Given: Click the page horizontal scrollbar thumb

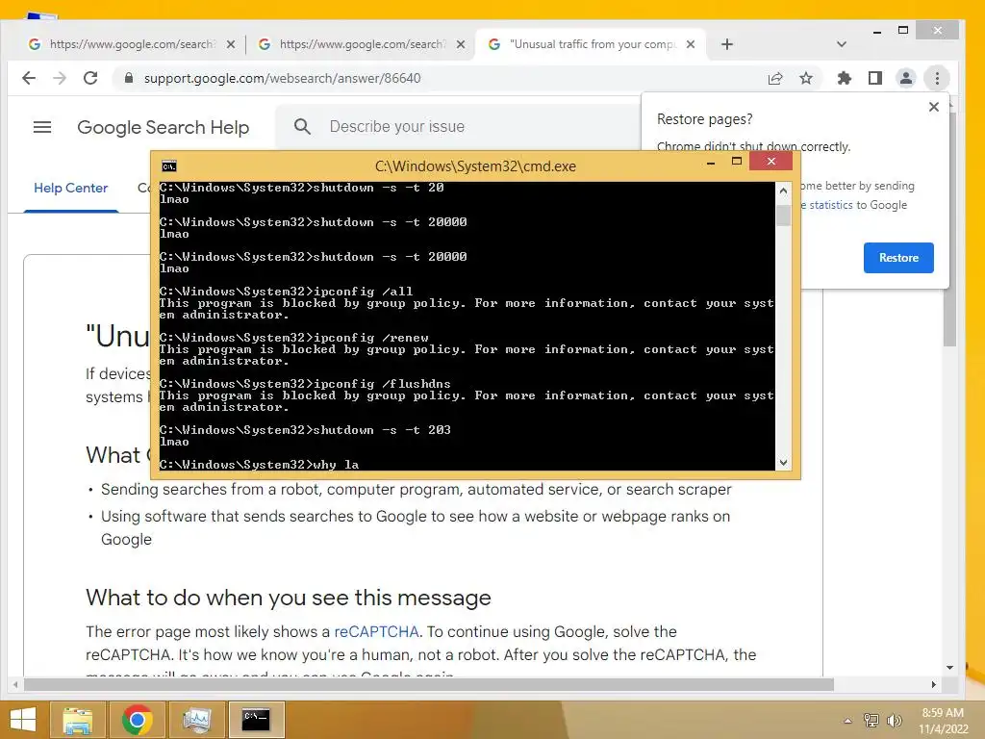Looking at the screenshot, I should (x=428, y=684).
